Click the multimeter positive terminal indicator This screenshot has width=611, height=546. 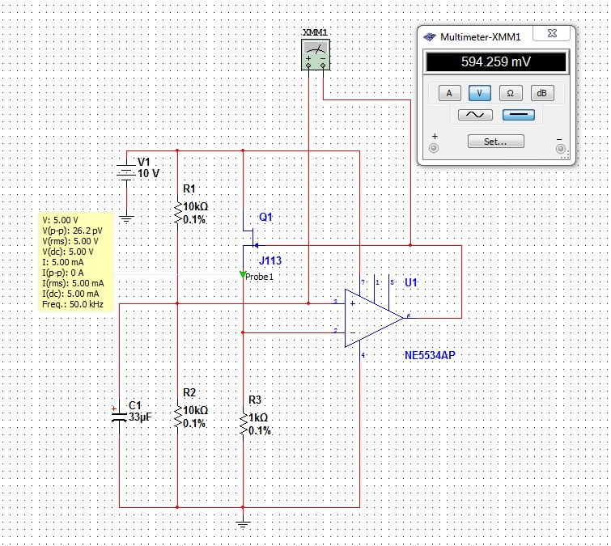click(434, 148)
